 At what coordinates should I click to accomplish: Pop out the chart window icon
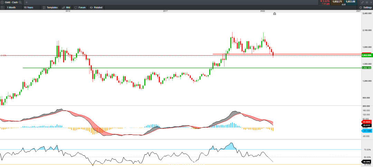click(367, 2)
